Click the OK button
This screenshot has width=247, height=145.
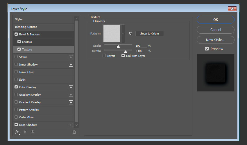point(216,20)
